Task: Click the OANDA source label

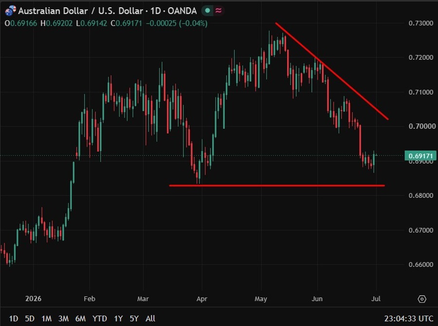Action: 182,11
